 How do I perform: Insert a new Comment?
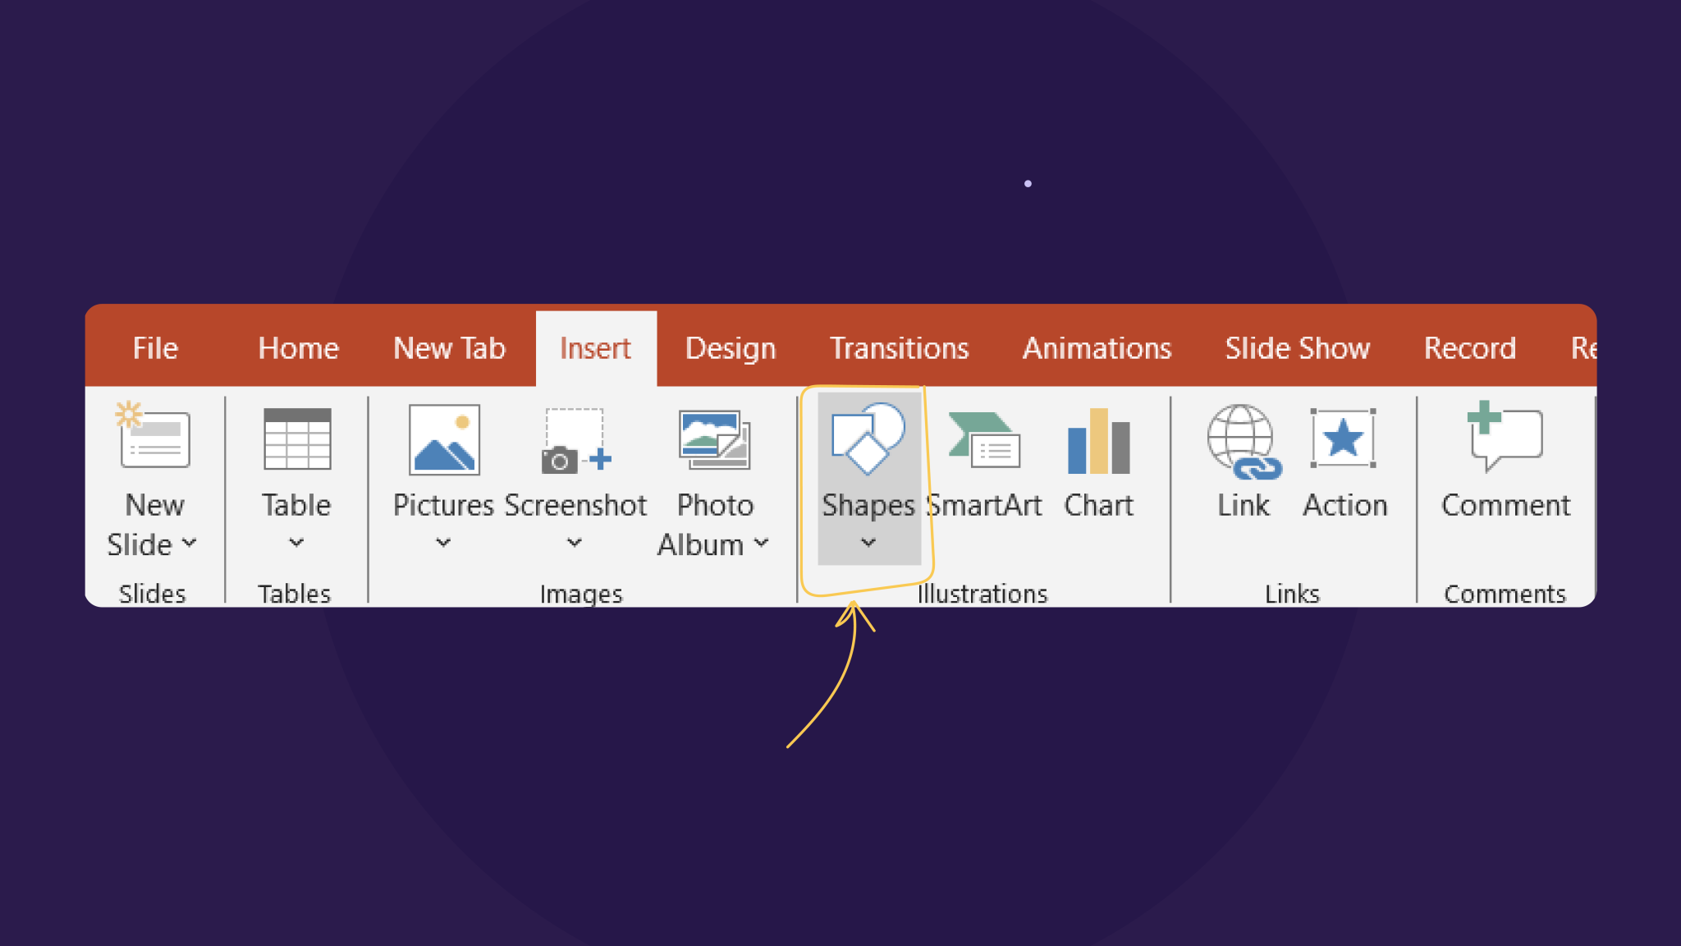pos(1504,456)
